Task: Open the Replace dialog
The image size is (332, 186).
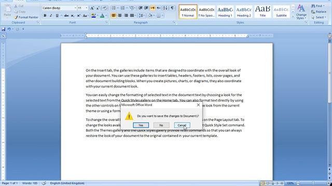Action: pyautogui.click(x=319, y=11)
